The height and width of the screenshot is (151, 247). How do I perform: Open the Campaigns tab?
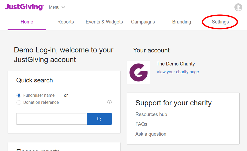143,22
